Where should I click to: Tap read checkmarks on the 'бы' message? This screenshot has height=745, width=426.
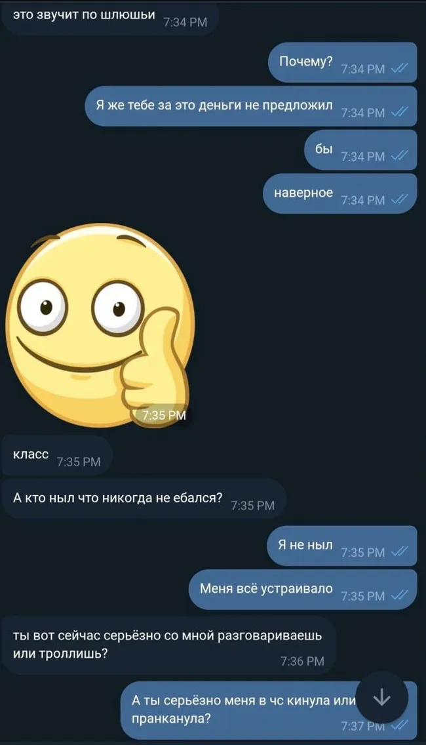[x=399, y=156]
